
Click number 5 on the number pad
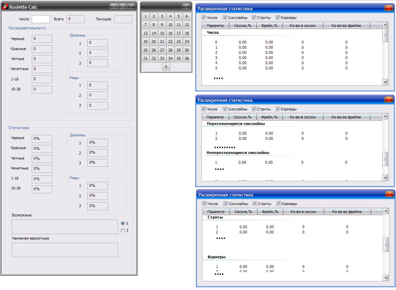pos(179,16)
